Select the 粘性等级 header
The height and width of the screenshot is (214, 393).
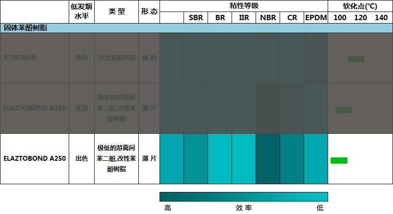click(x=244, y=6)
